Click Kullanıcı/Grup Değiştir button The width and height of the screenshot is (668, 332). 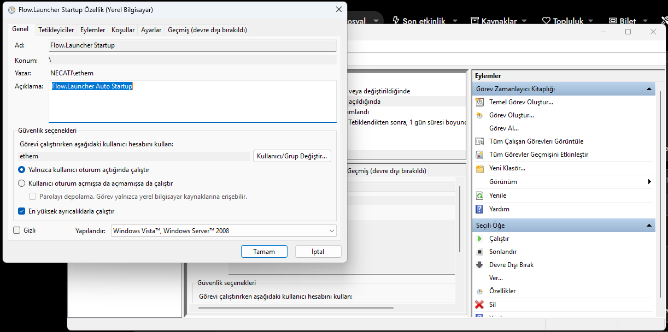[292, 156]
